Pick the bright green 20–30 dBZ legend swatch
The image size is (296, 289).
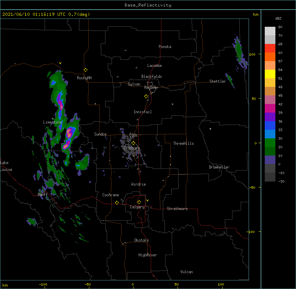[x=270, y=143]
